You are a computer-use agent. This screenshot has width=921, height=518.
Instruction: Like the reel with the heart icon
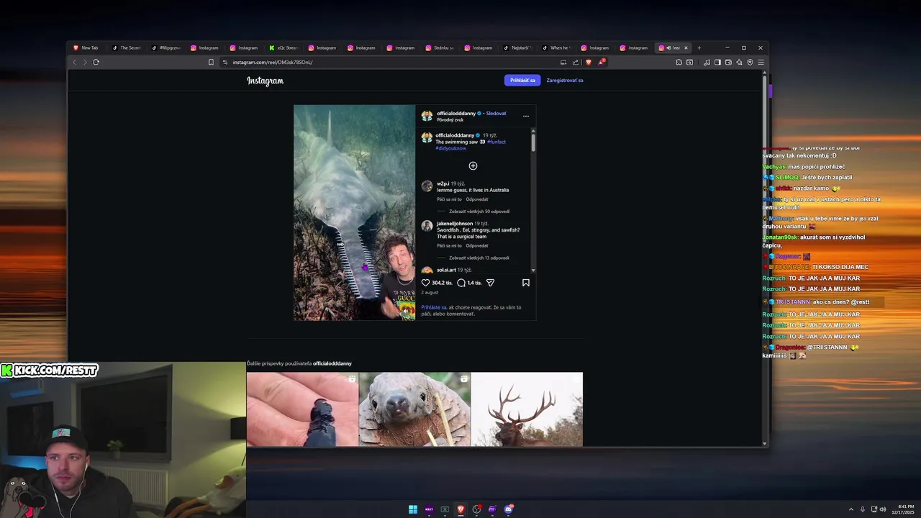coord(425,283)
